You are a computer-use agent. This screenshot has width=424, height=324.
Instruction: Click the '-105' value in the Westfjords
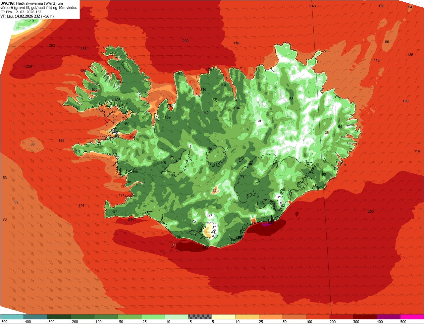coord(94,89)
